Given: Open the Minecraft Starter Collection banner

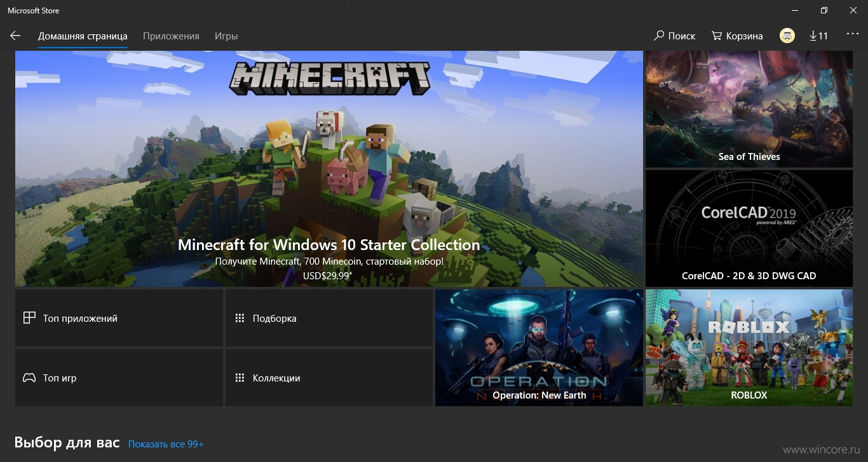Looking at the screenshot, I should click(329, 169).
